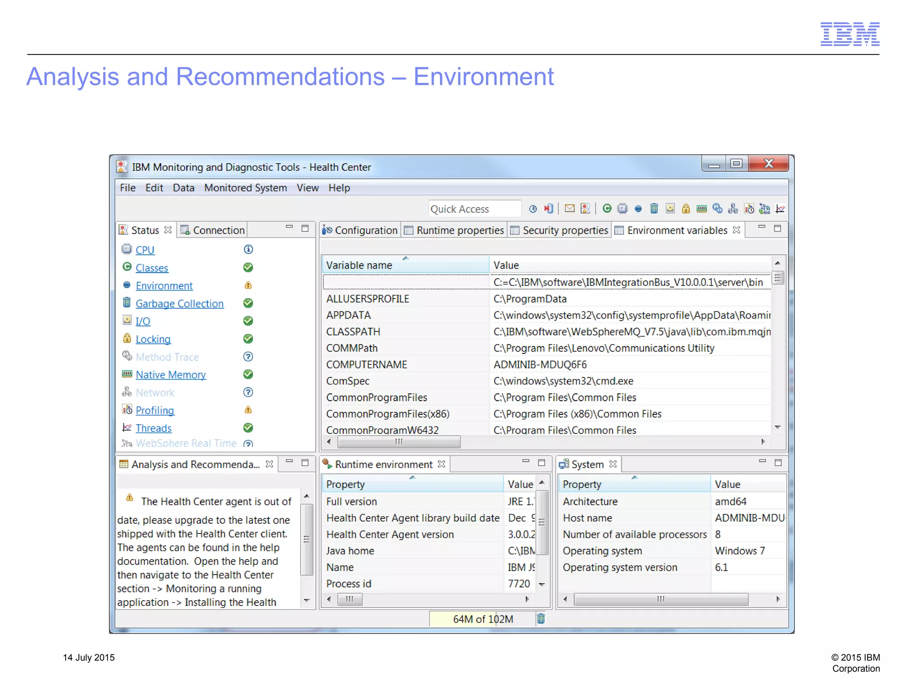Screen dimensions: 907x679
Task: Click the warning icon in Analysis and Recommendations
Action: coord(130,498)
